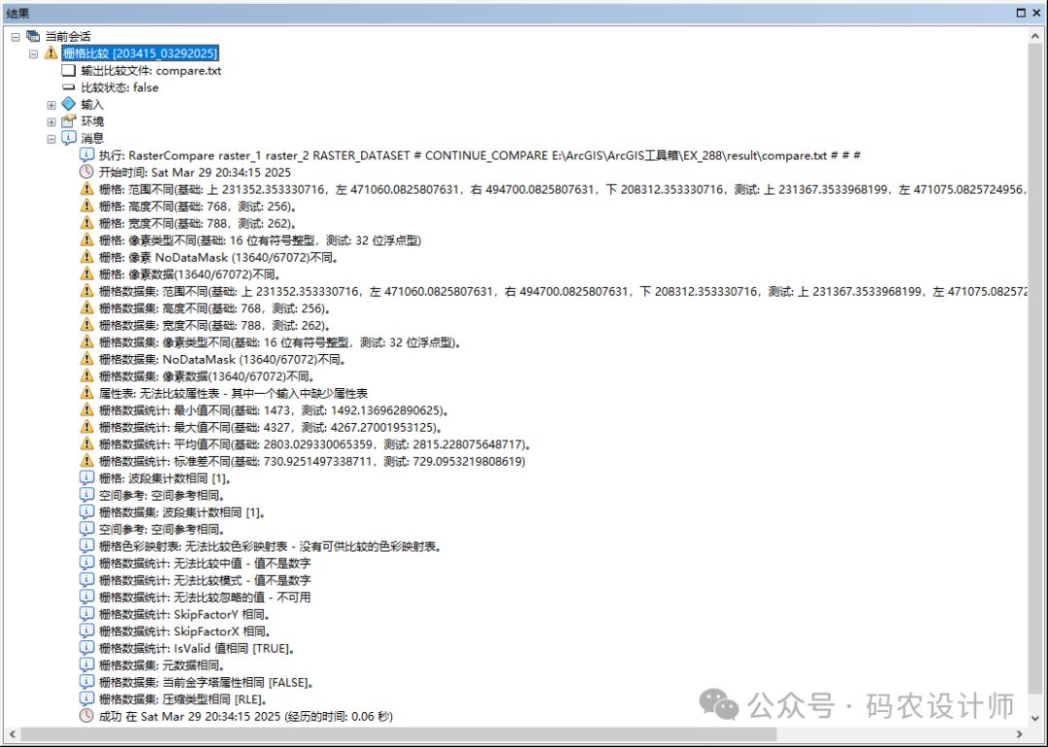Click the warning icon beside 栅格比较 [203415_03292025]
This screenshot has width=1048, height=747.
51,52
